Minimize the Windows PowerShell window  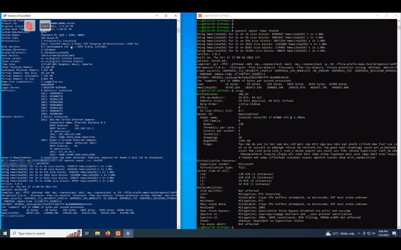[157, 16]
